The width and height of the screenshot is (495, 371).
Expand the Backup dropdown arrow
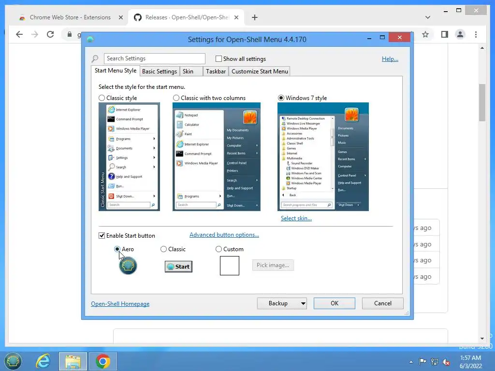[x=303, y=303]
